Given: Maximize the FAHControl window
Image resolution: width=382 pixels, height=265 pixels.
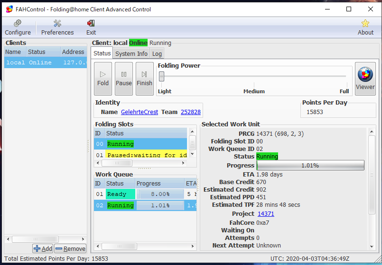Looking at the screenshot, I should click(349, 9).
